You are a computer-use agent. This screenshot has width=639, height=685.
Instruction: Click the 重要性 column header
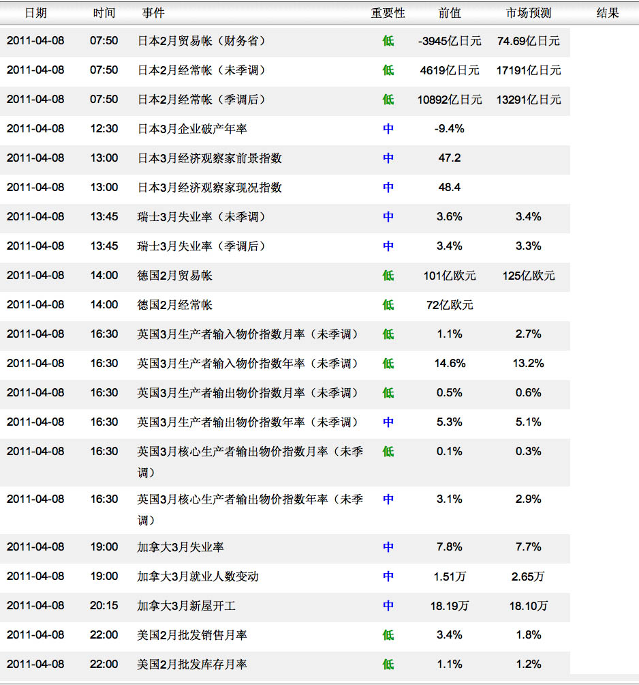click(x=388, y=13)
